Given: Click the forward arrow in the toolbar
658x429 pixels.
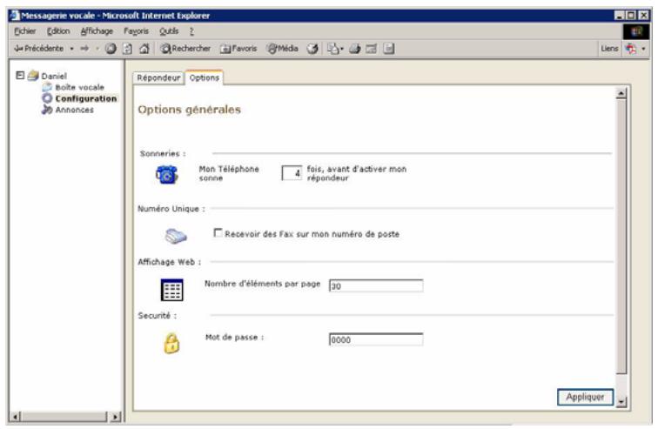Looking at the screenshot, I should pos(84,49).
